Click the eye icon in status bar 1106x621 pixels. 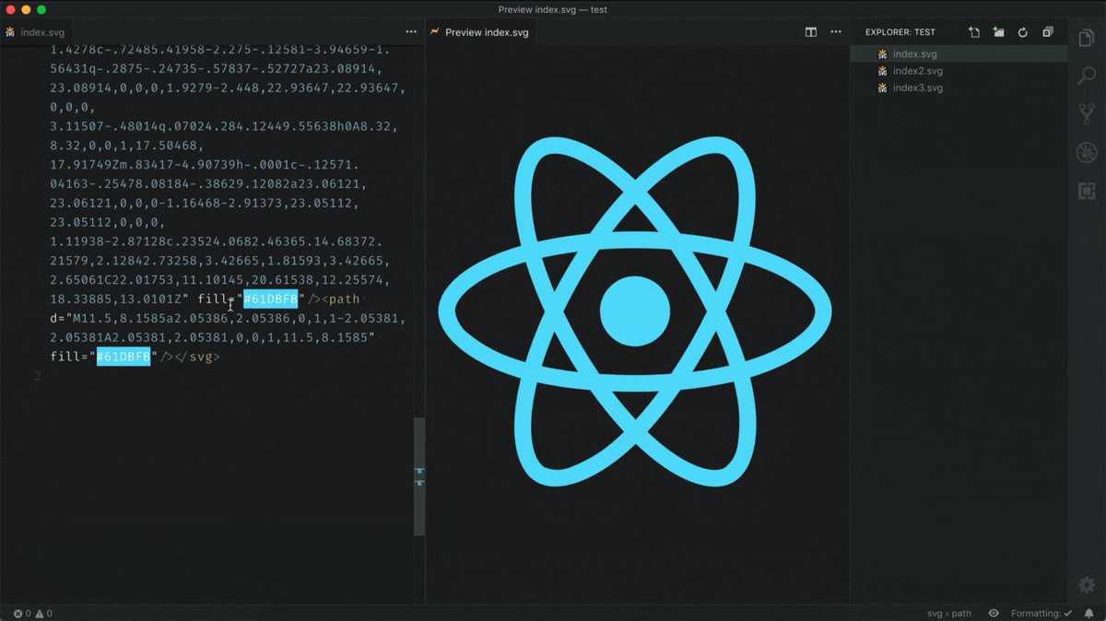pyautogui.click(x=994, y=613)
